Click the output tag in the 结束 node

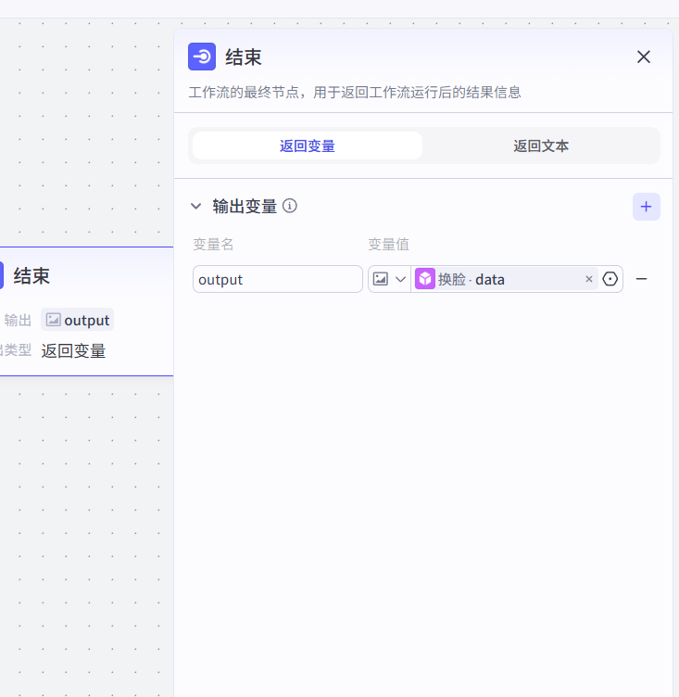(77, 320)
